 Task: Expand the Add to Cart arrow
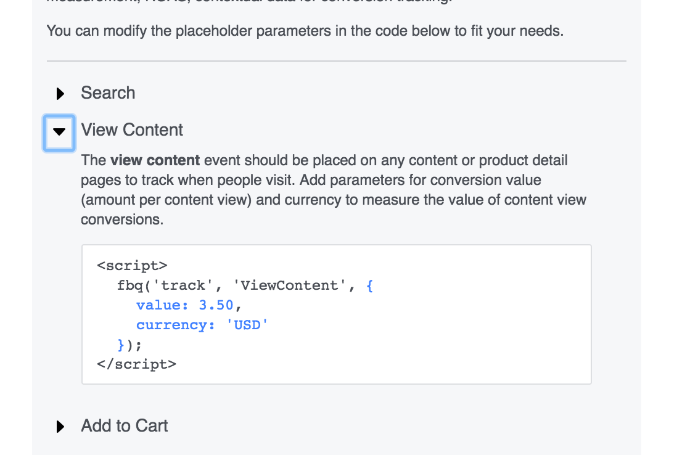(x=60, y=427)
